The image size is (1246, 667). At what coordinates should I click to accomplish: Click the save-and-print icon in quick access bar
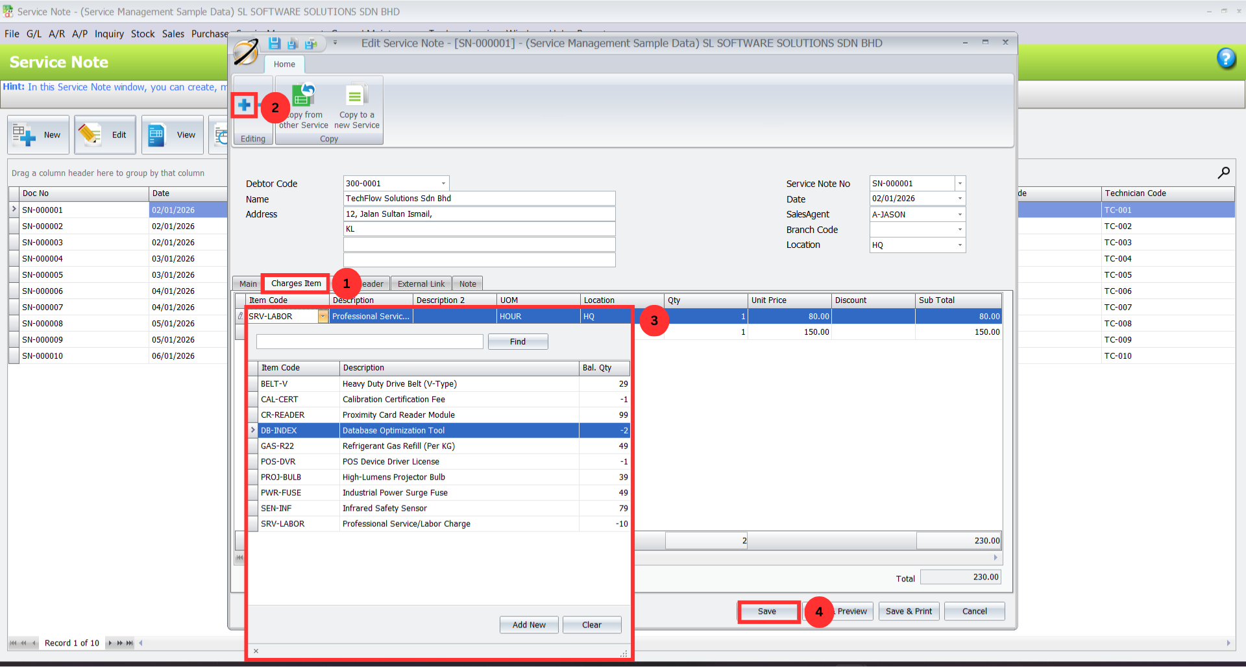point(311,43)
